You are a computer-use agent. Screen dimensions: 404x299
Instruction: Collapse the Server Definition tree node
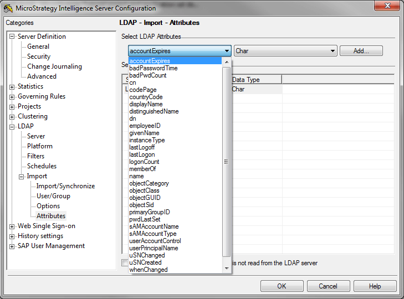[12, 37]
